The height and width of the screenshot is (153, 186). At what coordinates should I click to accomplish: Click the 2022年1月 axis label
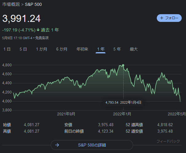(122, 114)
